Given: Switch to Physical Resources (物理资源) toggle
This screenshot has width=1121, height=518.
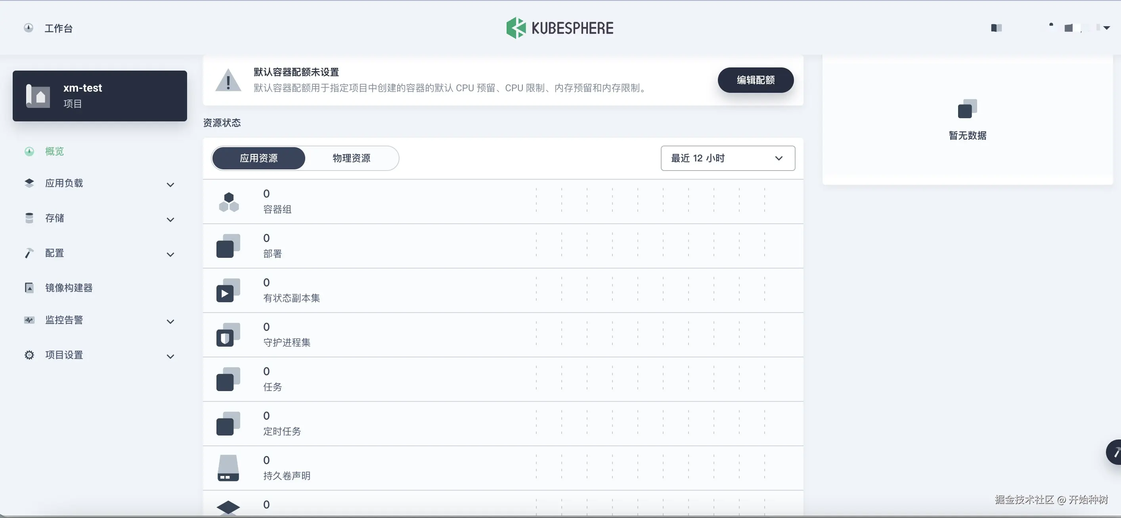Looking at the screenshot, I should point(351,158).
